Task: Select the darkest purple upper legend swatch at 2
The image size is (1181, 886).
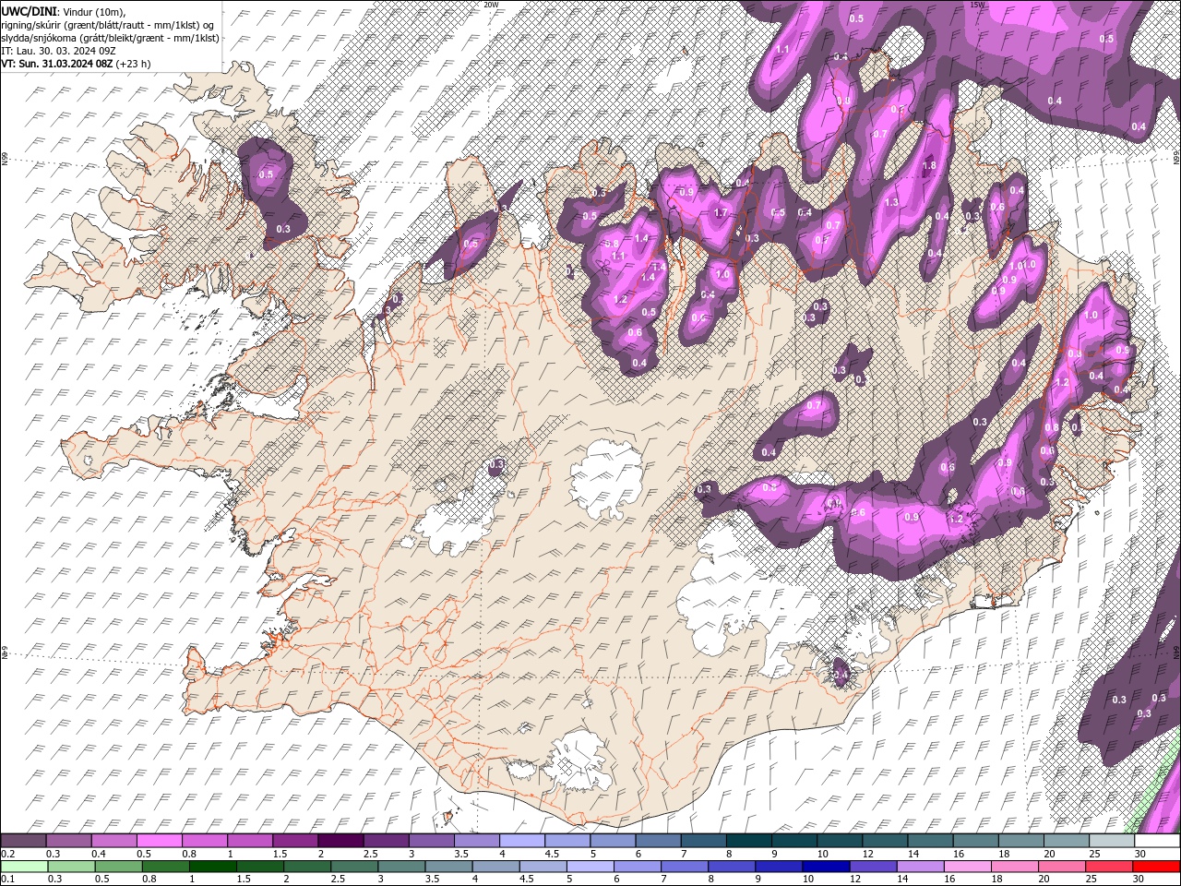Action: tap(340, 841)
